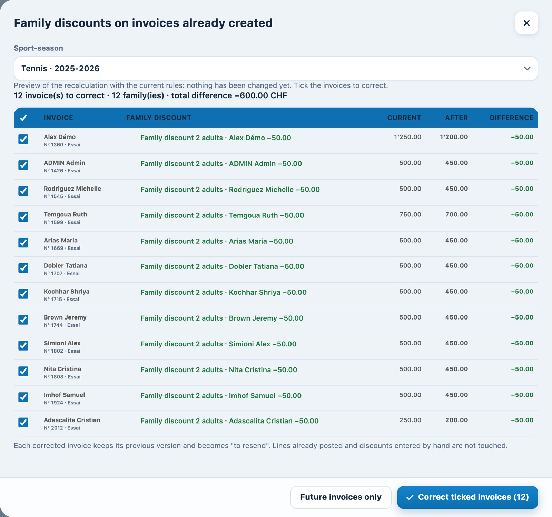Viewport: 552px width, 517px height.
Task: Untick the Temgoua Ruth invoice checkbox
Action: point(23,217)
